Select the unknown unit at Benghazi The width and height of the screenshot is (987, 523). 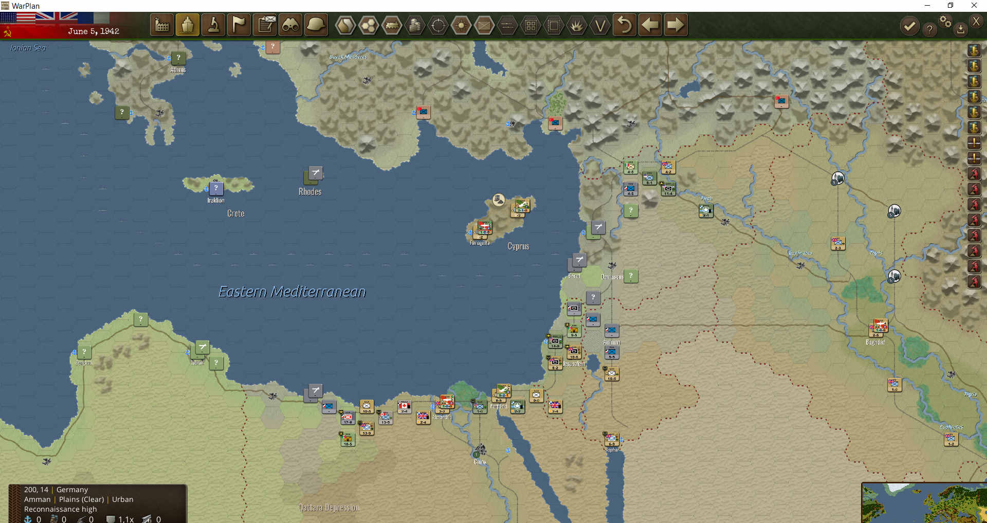click(84, 352)
